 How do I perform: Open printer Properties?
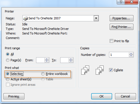pos(122,18)
